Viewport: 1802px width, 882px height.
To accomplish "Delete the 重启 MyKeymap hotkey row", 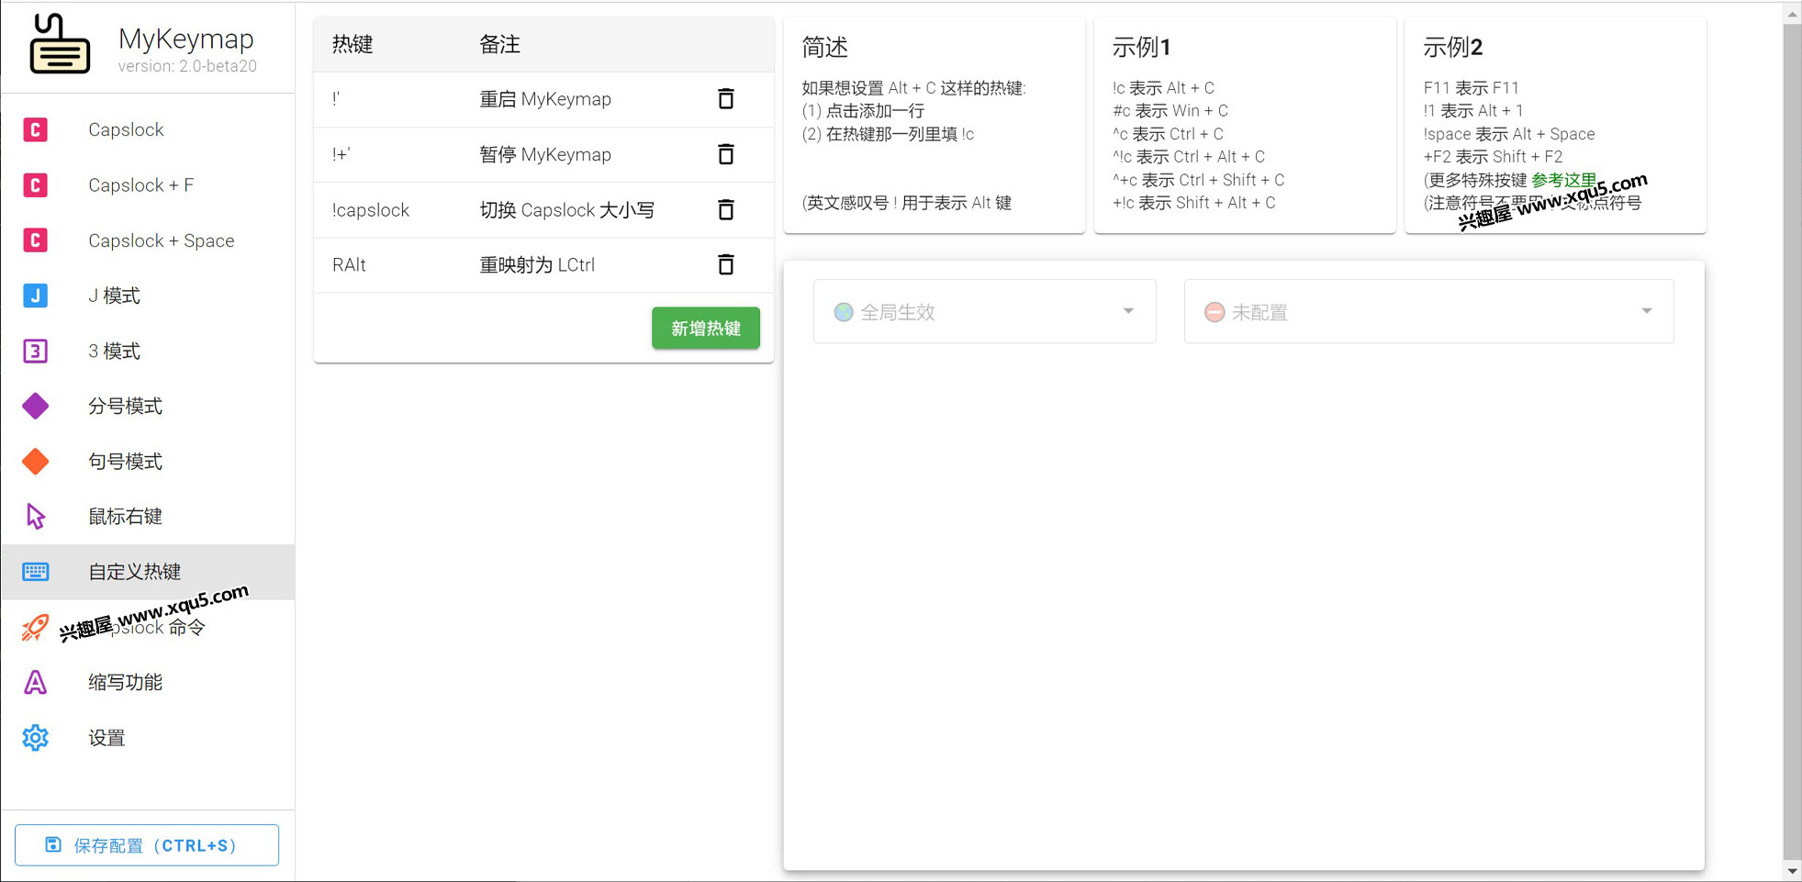I will click(x=725, y=99).
